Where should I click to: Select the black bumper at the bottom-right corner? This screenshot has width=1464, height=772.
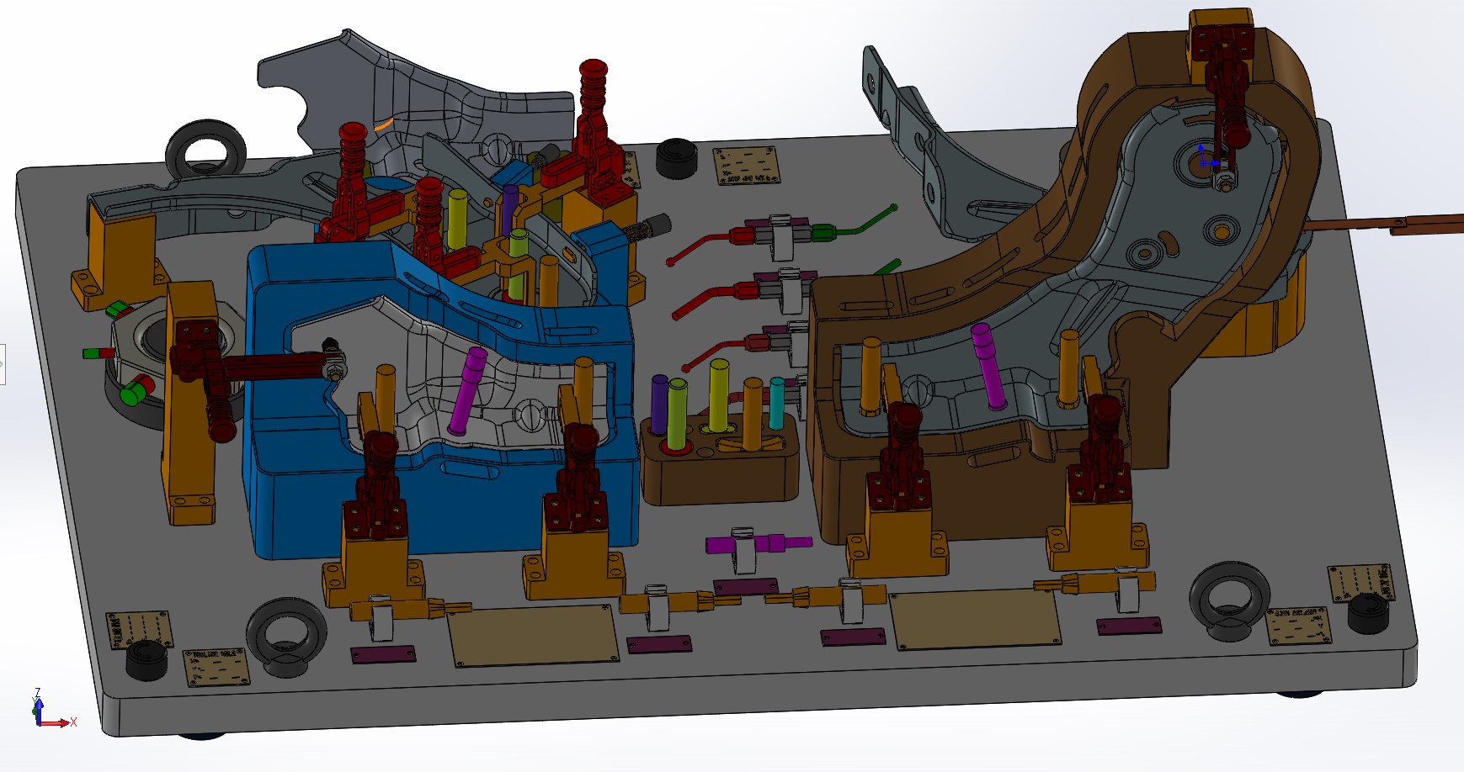pos(1370,616)
